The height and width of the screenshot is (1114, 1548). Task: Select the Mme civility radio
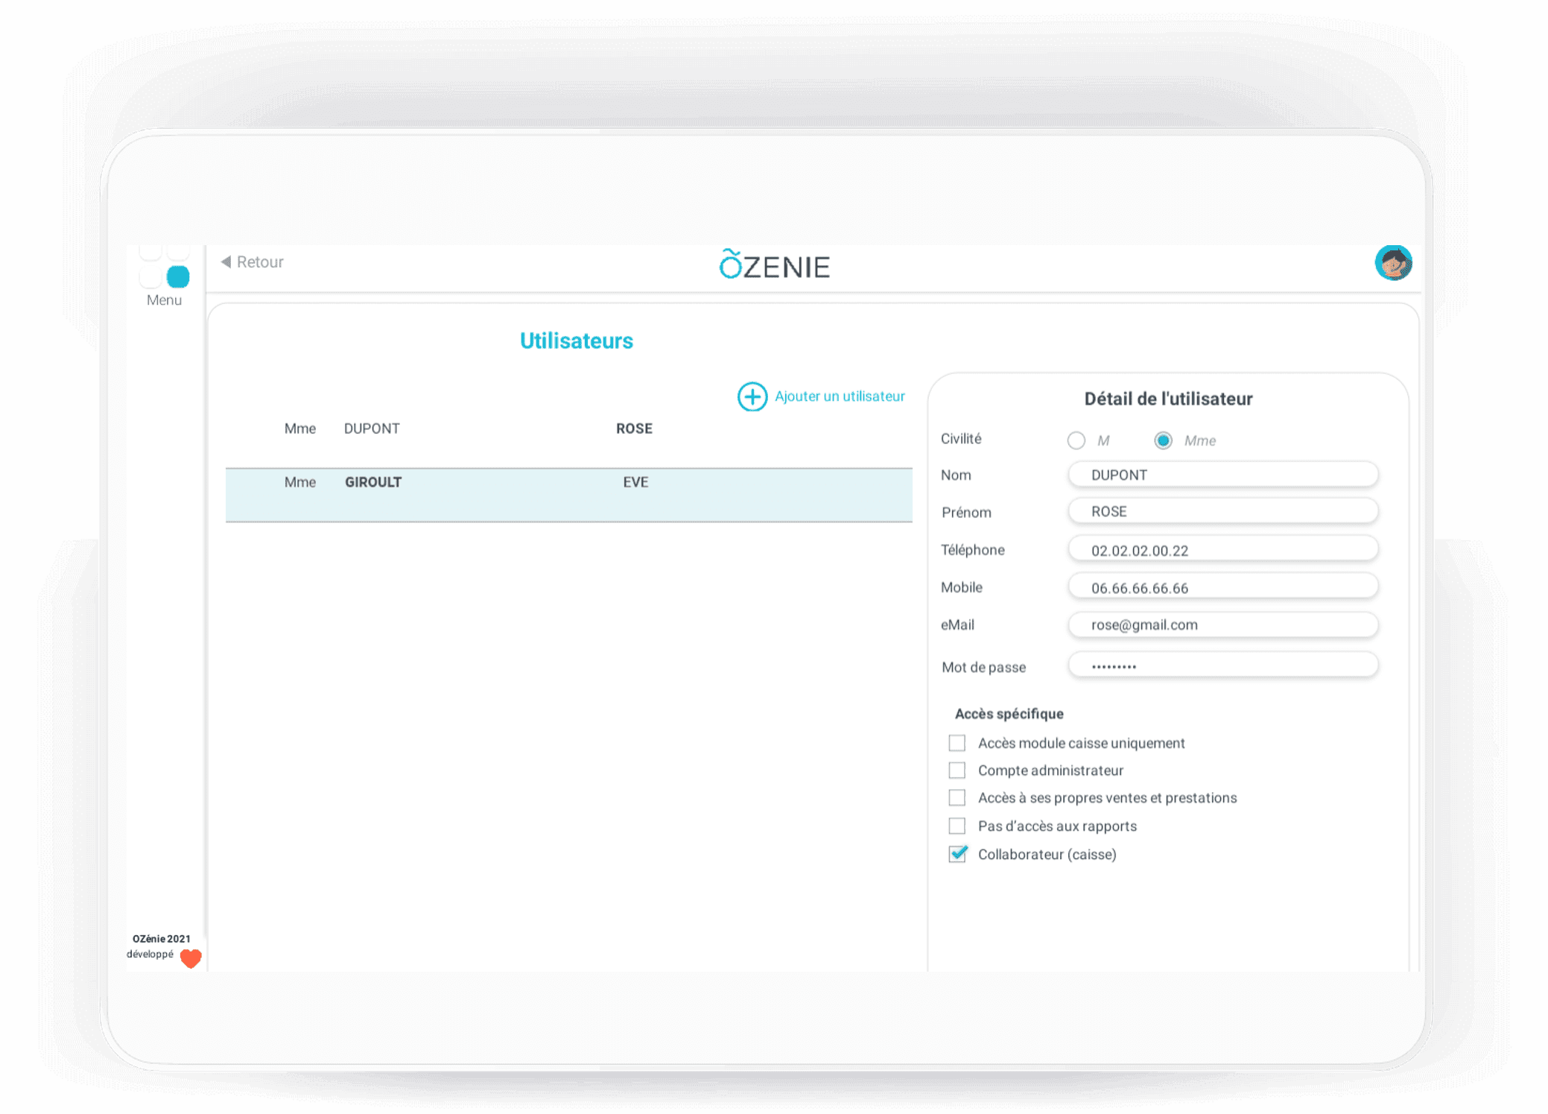[x=1163, y=440]
